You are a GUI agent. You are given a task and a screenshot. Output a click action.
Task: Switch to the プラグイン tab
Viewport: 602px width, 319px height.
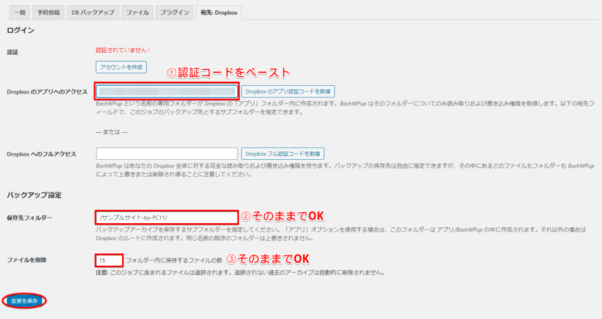click(174, 13)
